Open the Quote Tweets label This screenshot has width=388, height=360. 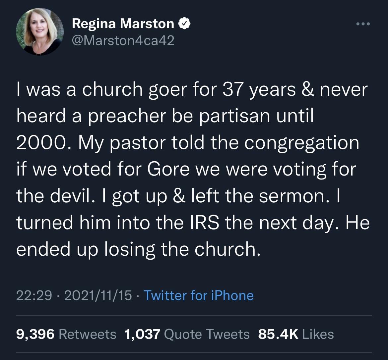pyautogui.click(x=207, y=334)
